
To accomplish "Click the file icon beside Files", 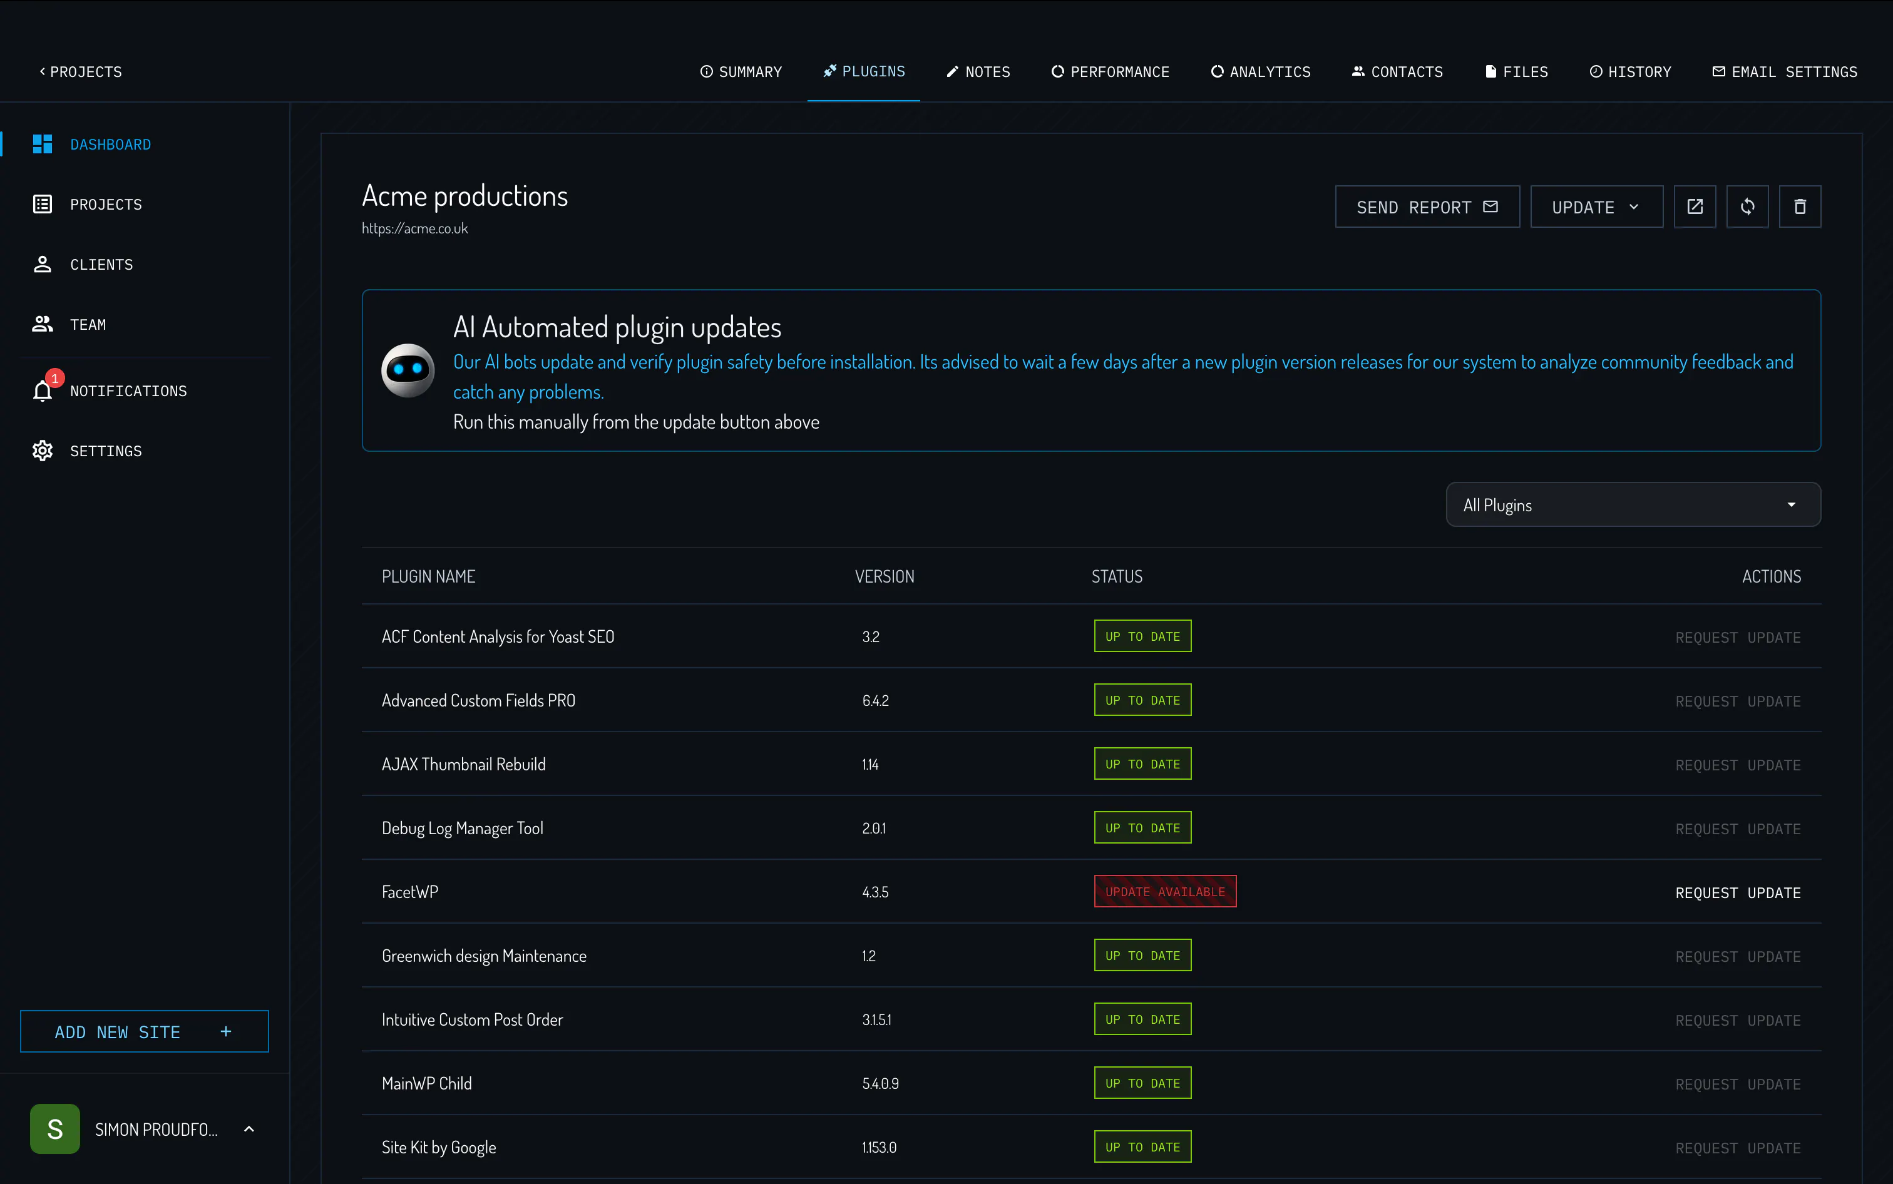I will click(1490, 71).
